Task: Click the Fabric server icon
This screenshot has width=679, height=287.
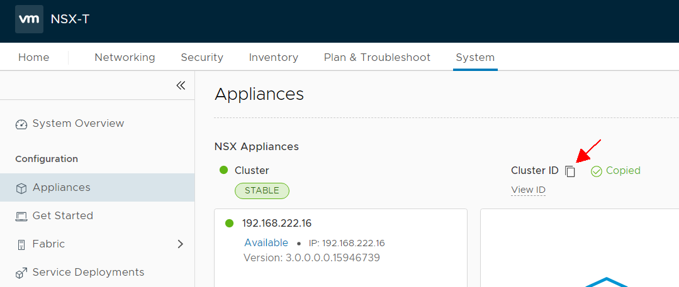Action: pyautogui.click(x=21, y=245)
